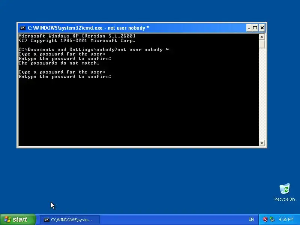The width and height of the screenshot is (300, 225).
Task: Click 'The passwords do not match.' line
Action: point(59,63)
